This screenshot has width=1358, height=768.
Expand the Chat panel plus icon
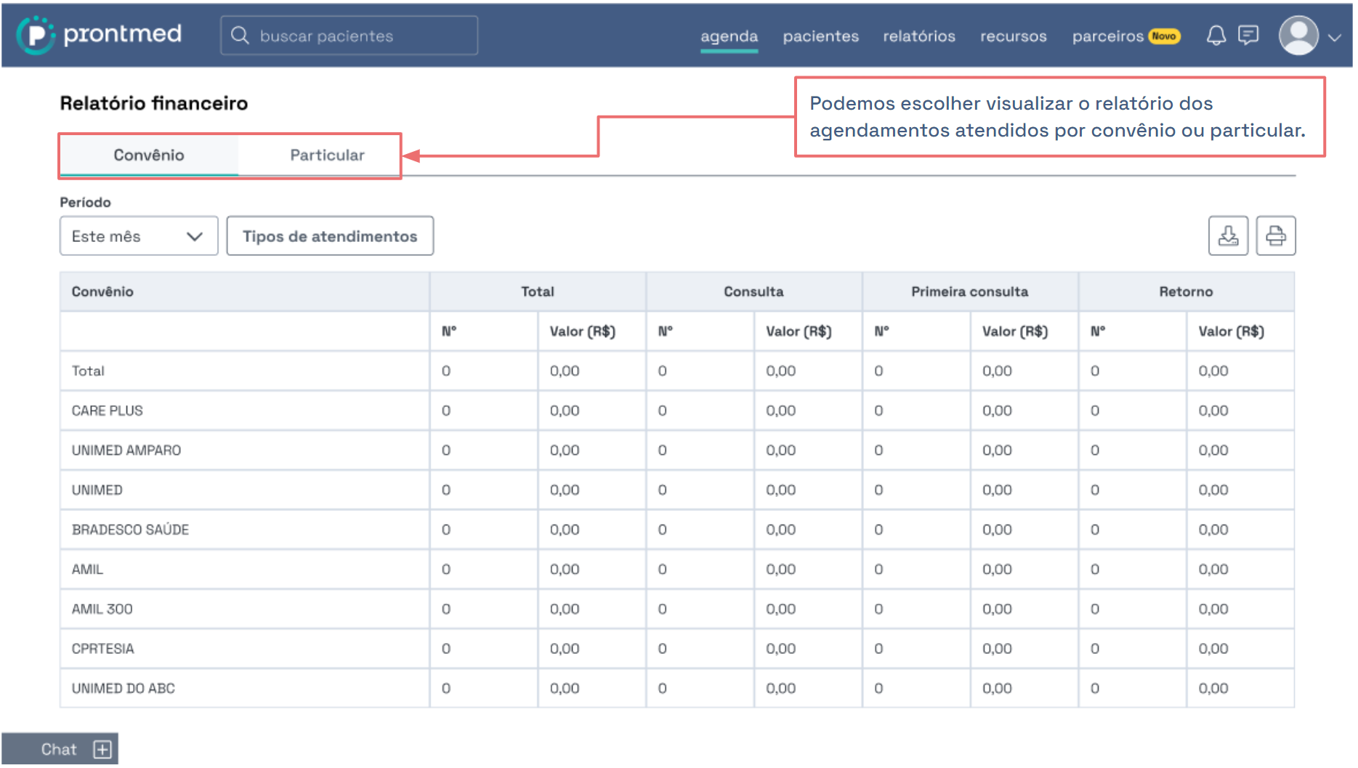click(102, 749)
